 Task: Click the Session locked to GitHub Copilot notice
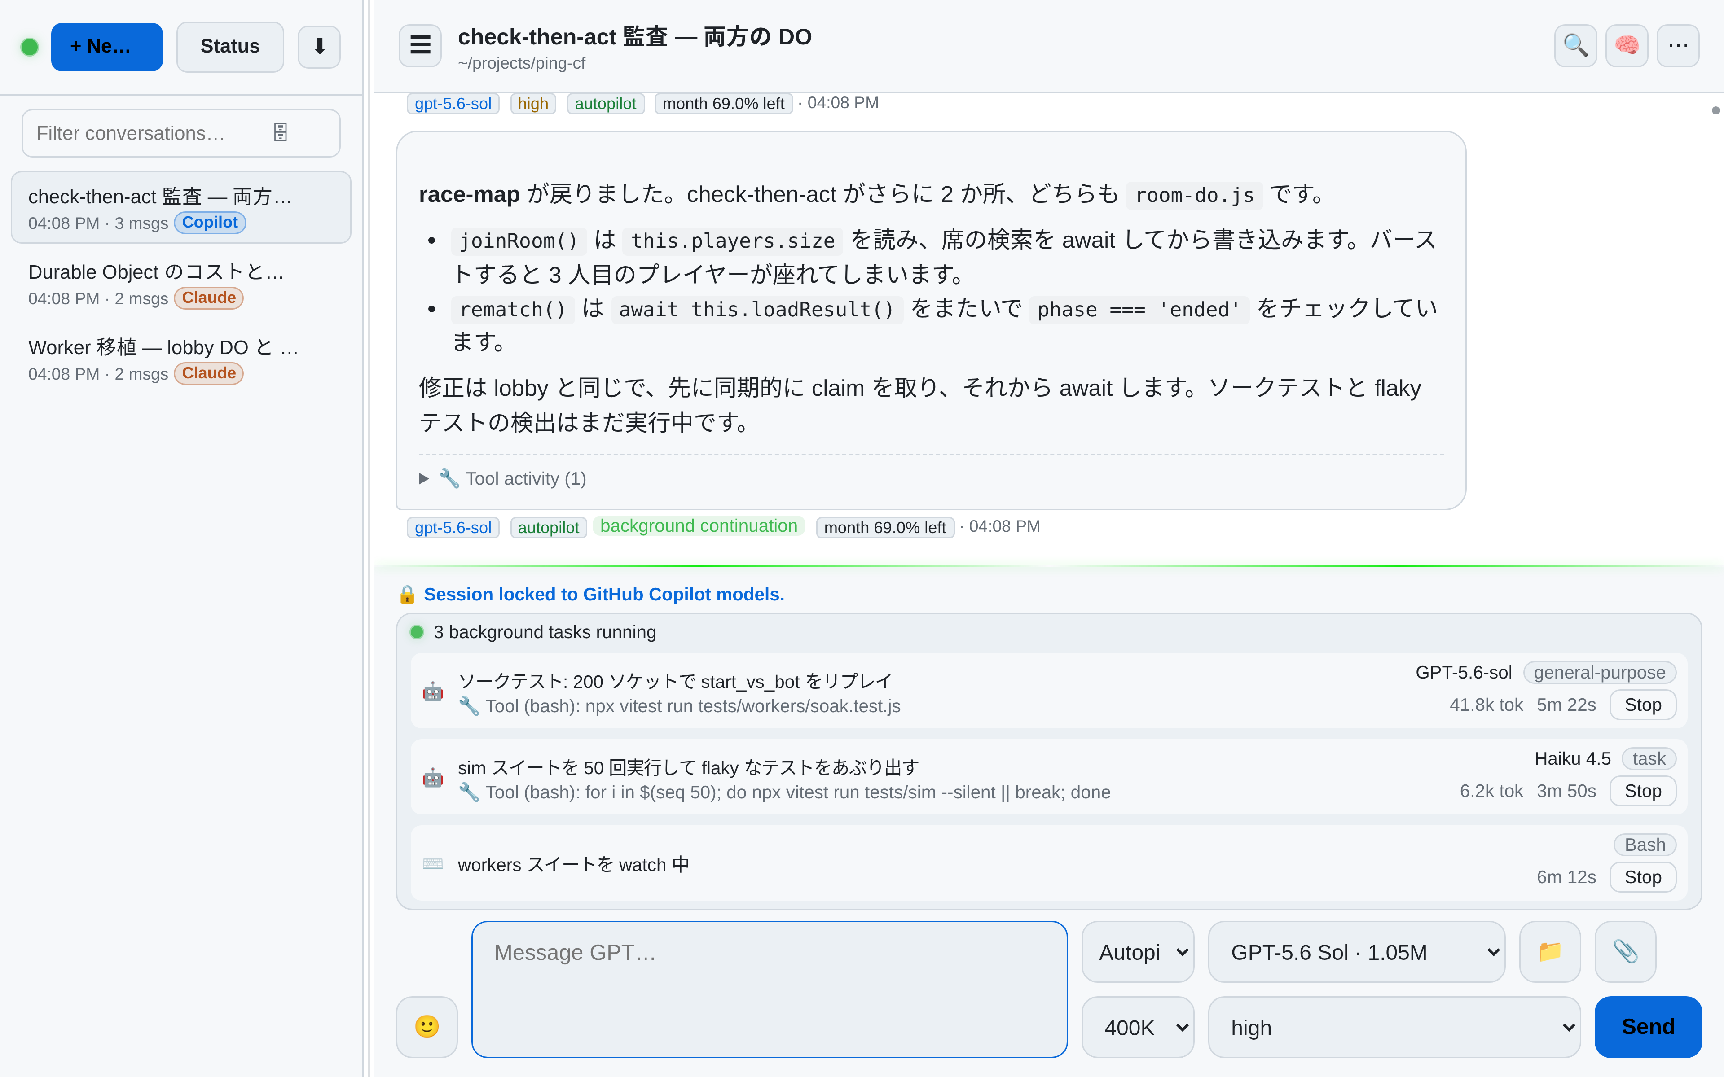(x=603, y=594)
